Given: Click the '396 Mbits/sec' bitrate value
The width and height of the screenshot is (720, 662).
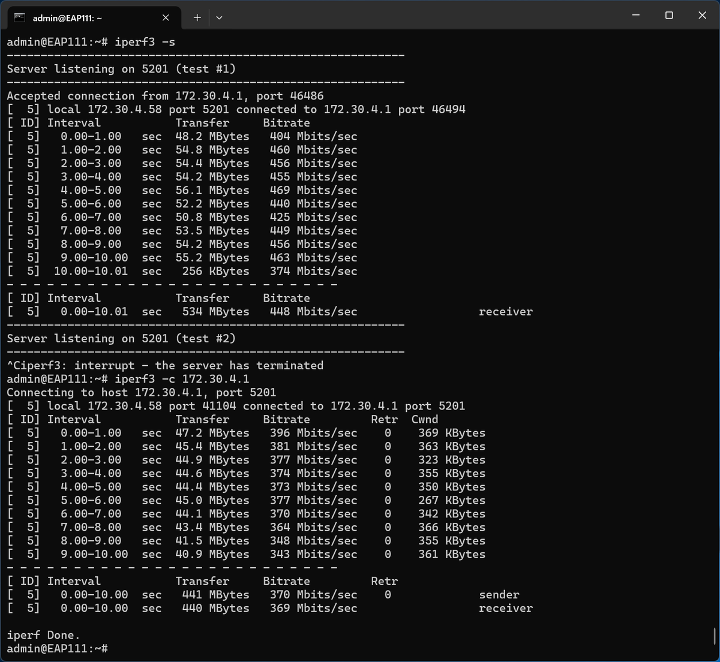Looking at the screenshot, I should (x=313, y=433).
